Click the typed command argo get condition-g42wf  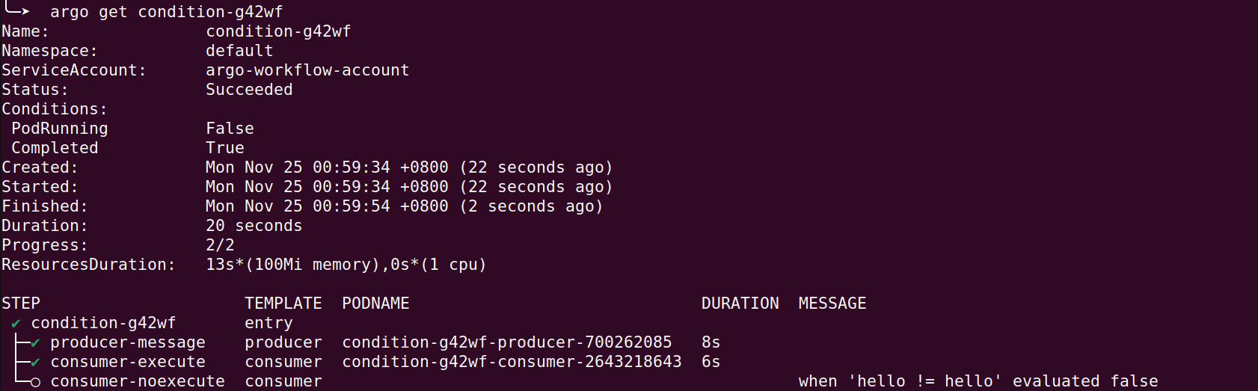pyautogui.click(x=166, y=12)
